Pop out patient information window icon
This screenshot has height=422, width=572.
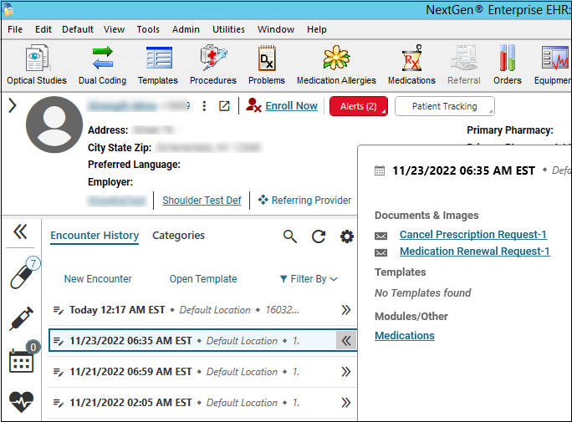[224, 106]
